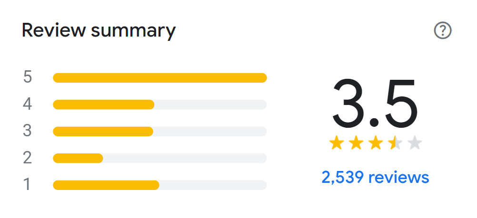
Task: Click the number 1 row label
Action: 28,184
